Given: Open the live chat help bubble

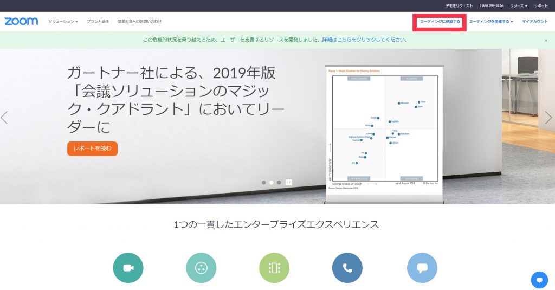Looking at the screenshot, I should pyautogui.click(x=539, y=280).
